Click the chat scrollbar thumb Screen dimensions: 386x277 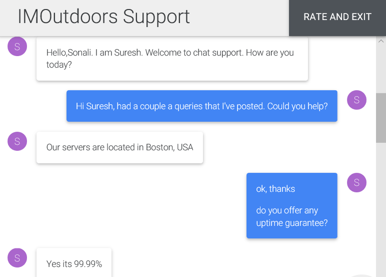coord(381,118)
